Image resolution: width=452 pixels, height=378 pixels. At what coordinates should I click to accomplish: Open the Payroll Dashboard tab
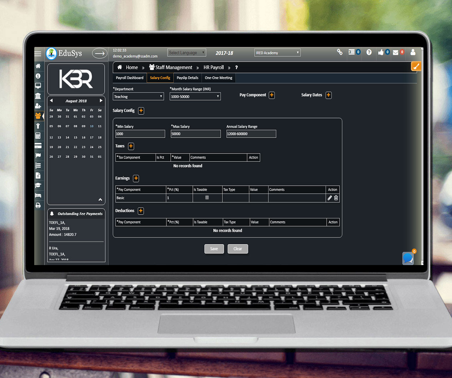pos(130,78)
